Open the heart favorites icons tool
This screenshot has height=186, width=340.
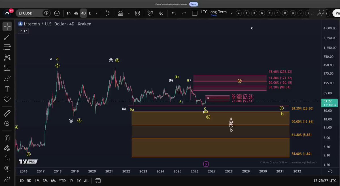click(x=7, y=99)
